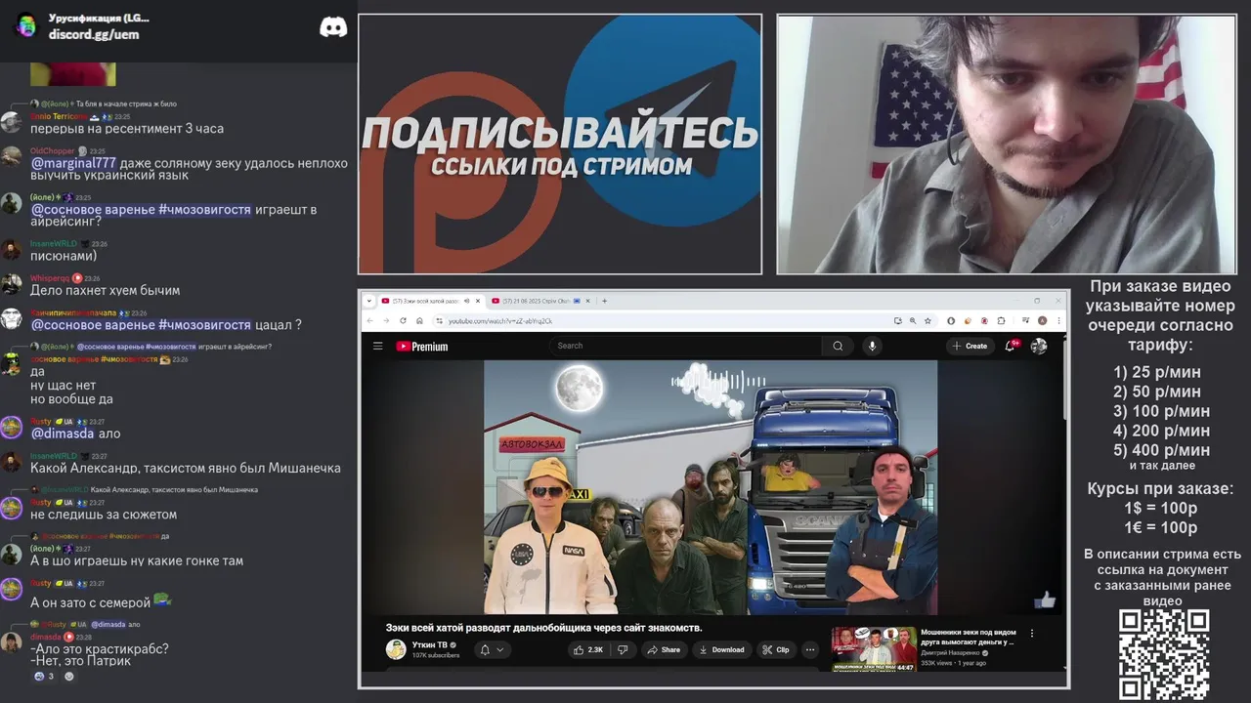The width and height of the screenshot is (1251, 703).
Task: Expand notification bell dropdown next to Уткин ТВ
Action: [x=493, y=649]
